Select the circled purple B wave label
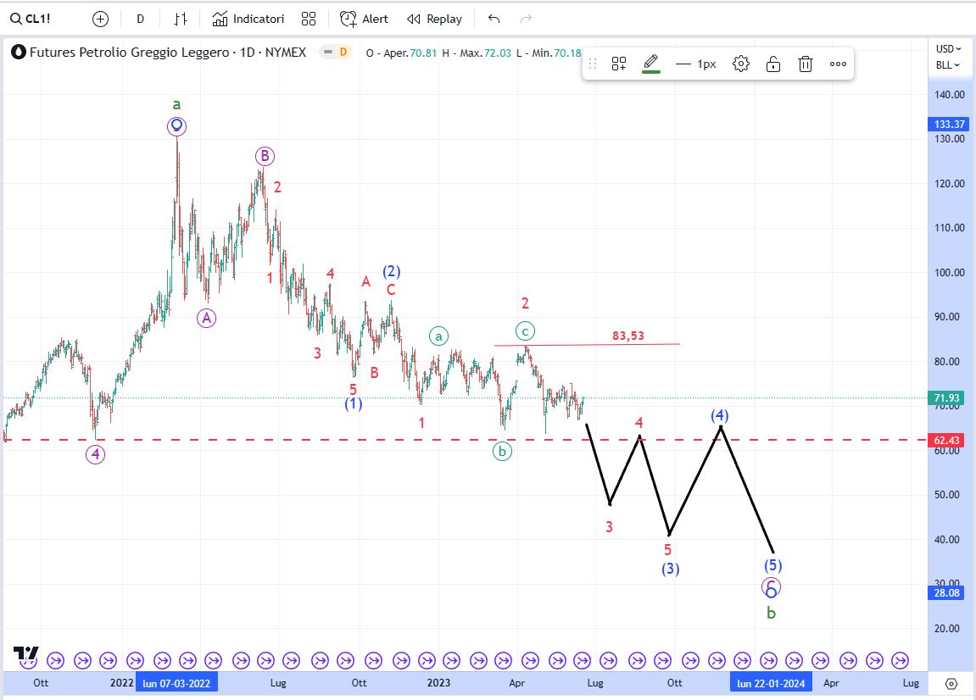 point(265,156)
